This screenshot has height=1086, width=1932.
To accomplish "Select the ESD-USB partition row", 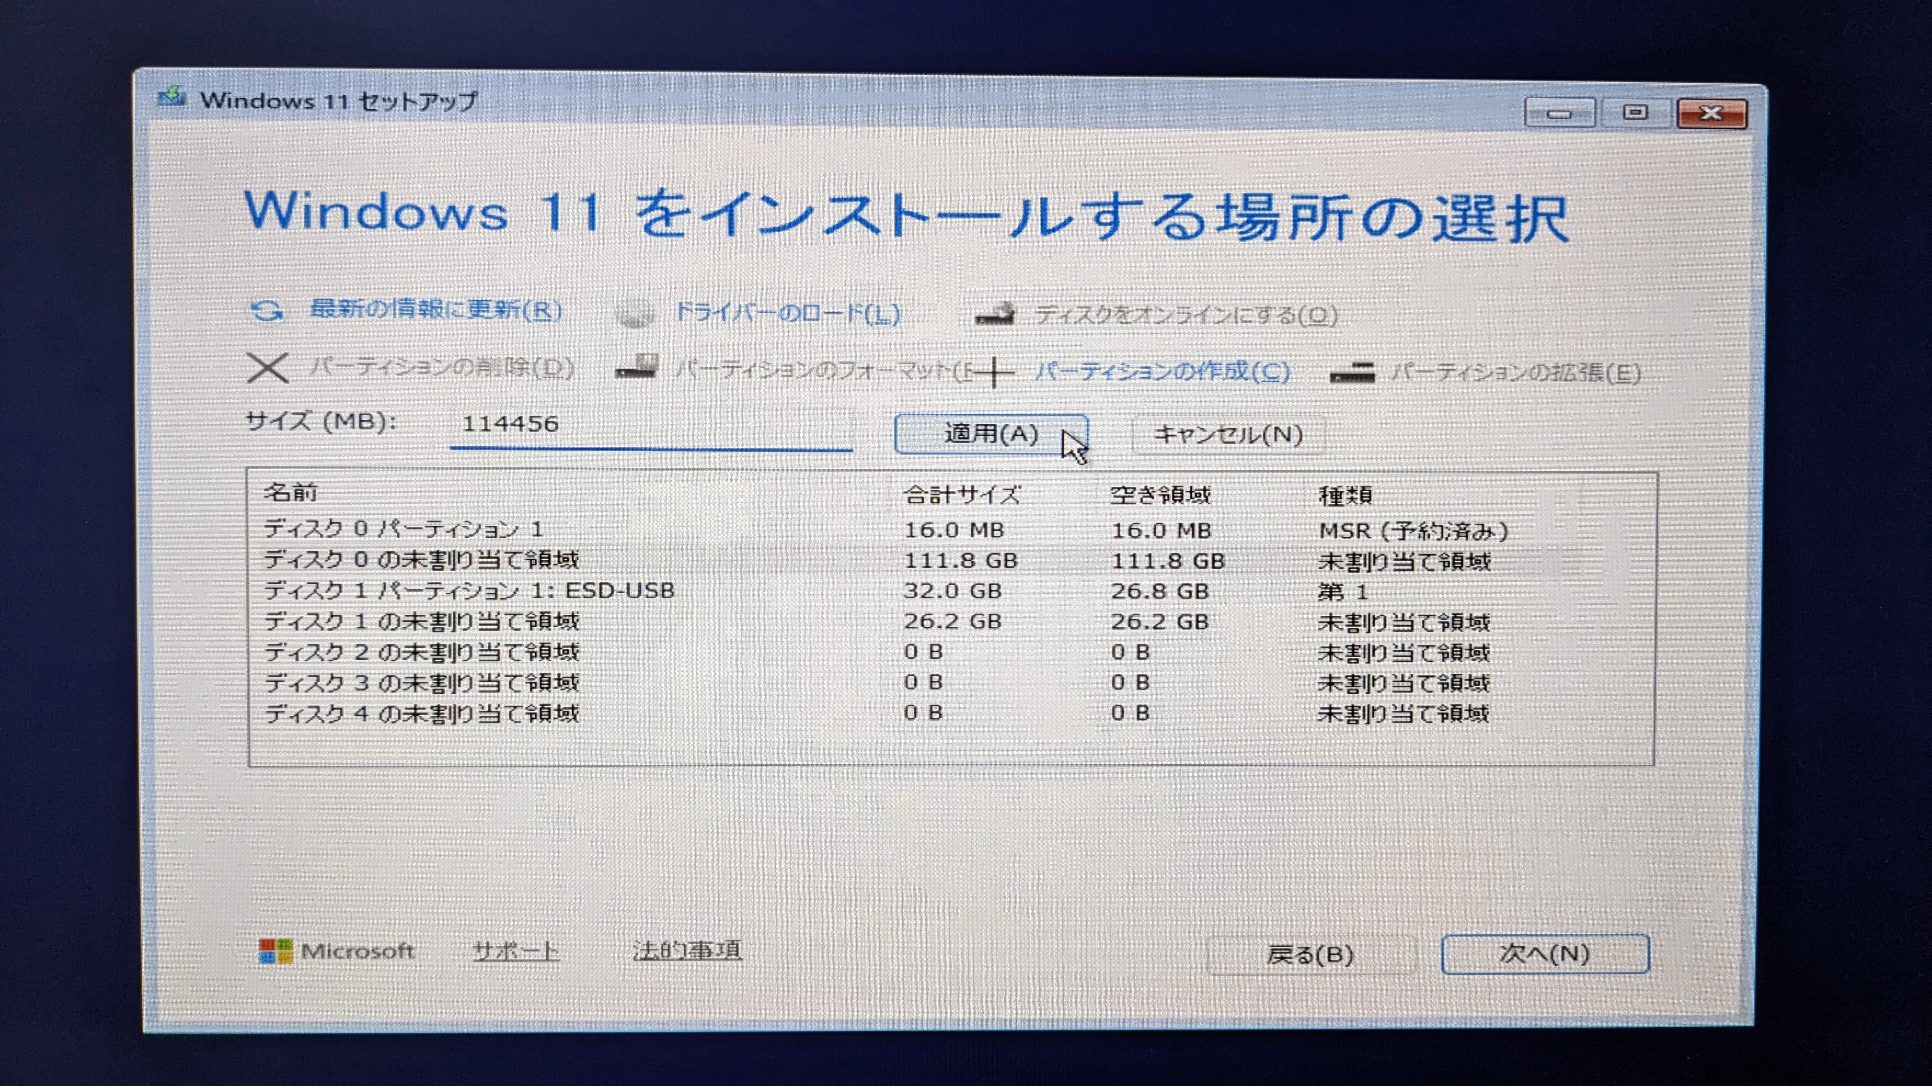I will pyautogui.click(x=469, y=590).
